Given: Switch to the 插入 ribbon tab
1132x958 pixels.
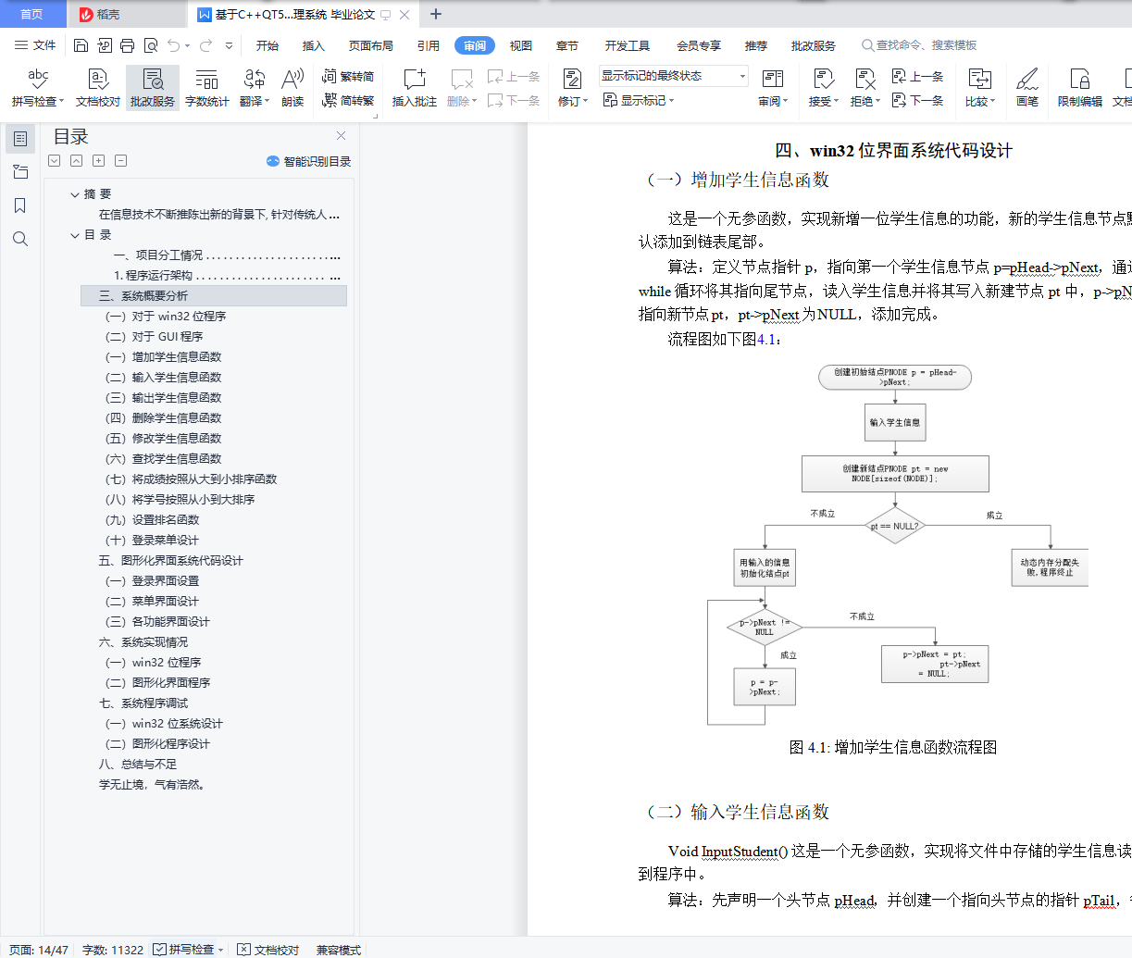Looking at the screenshot, I should 314,45.
